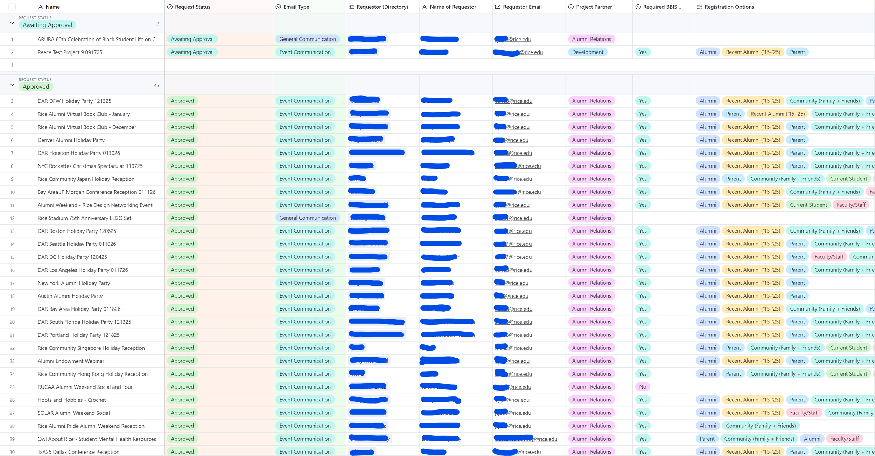Click the General Communication tag in LEGO Set row
The image size is (875, 456).
point(307,218)
